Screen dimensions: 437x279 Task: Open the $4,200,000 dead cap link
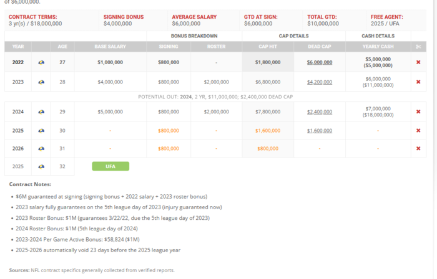coord(318,82)
